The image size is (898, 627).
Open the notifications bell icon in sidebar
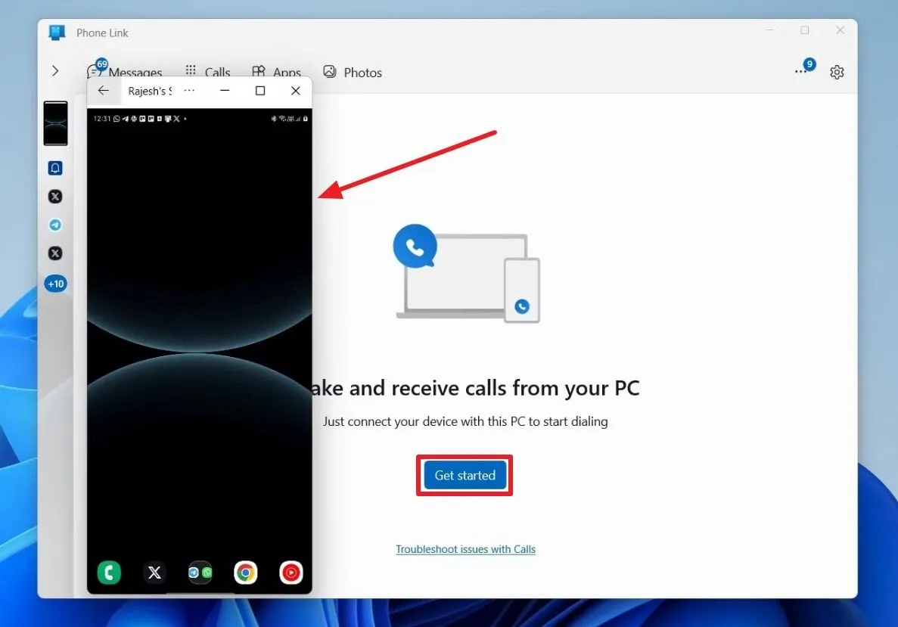point(55,168)
